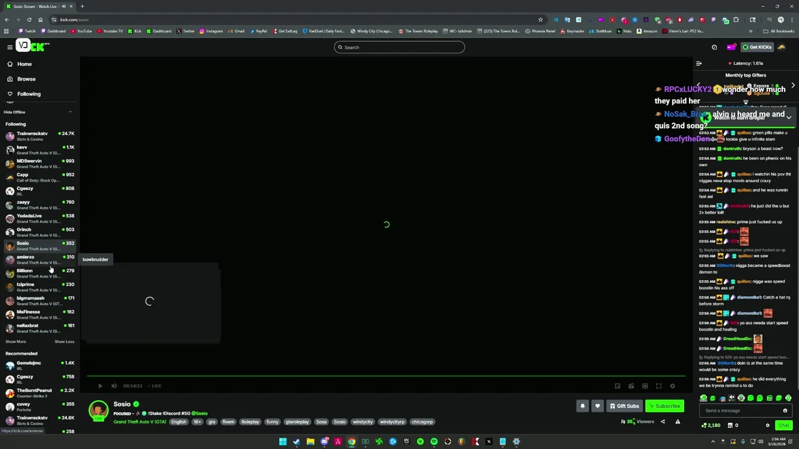799x449 pixels.
Task: Open TheBurntPeanut recommended channel
Action: 39,392
